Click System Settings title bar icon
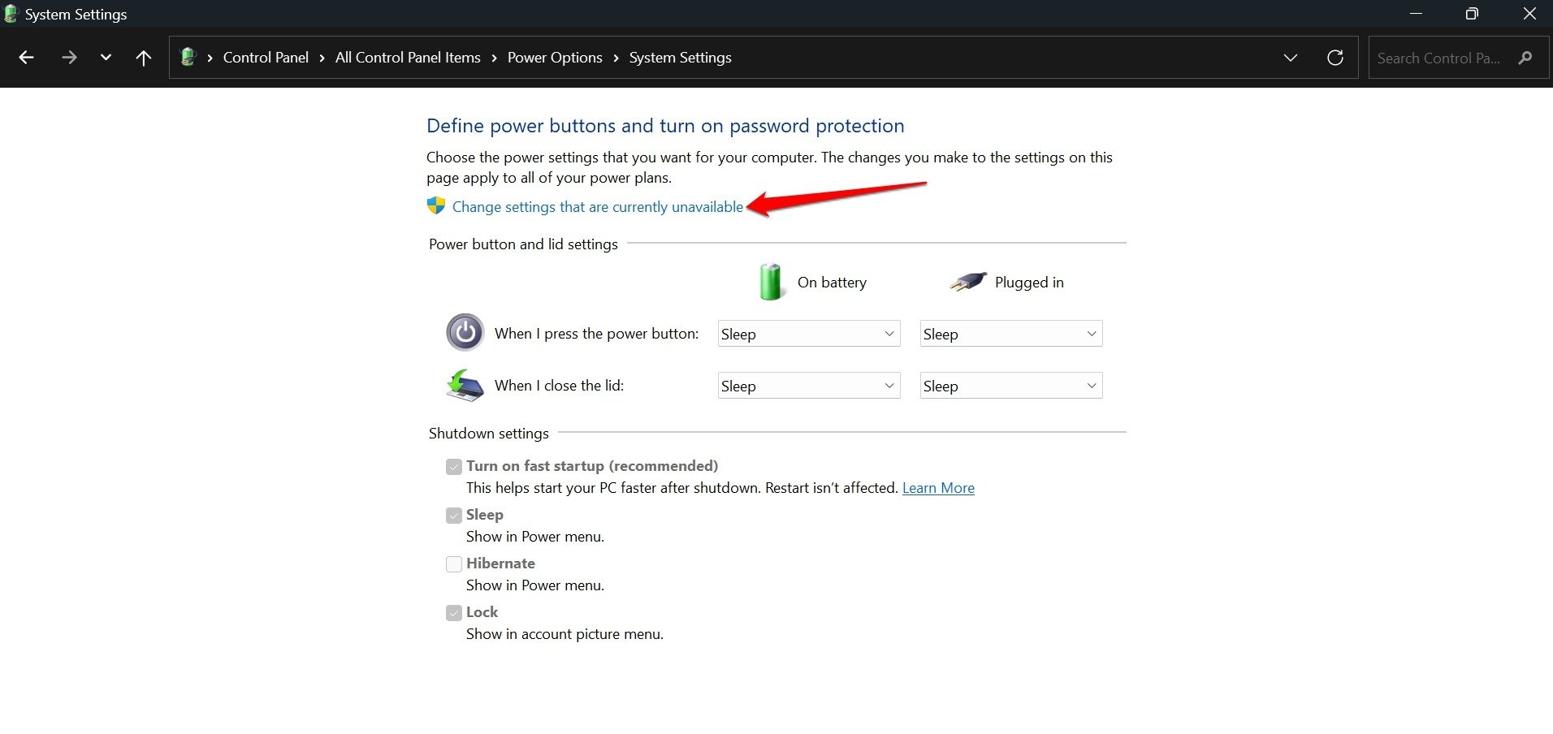1553x734 pixels. [11, 14]
